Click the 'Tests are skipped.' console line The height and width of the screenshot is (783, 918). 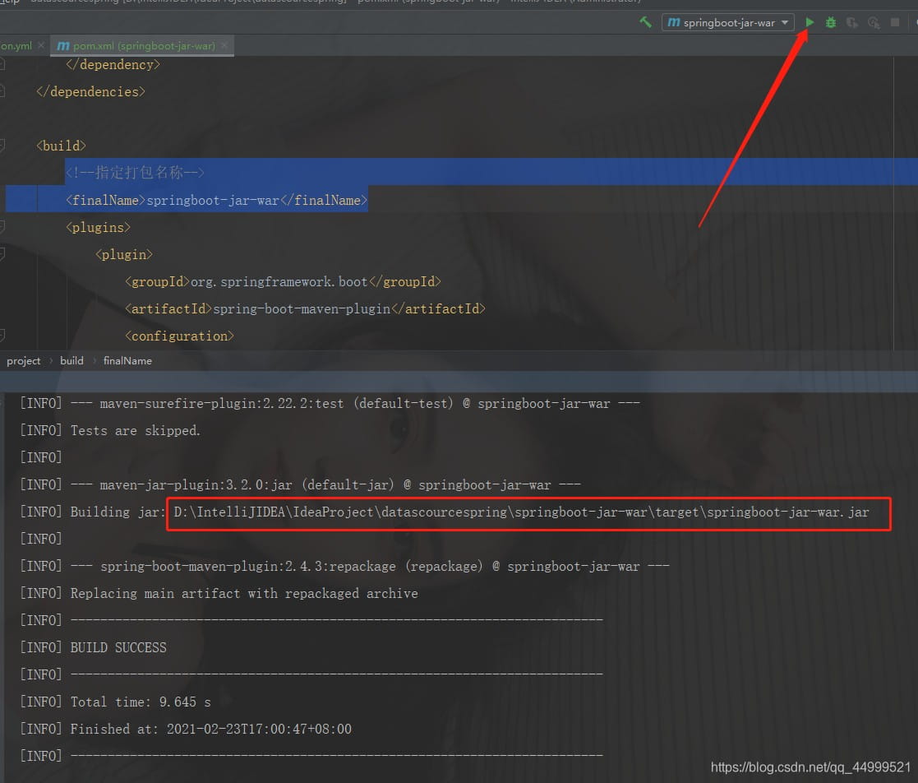(136, 431)
